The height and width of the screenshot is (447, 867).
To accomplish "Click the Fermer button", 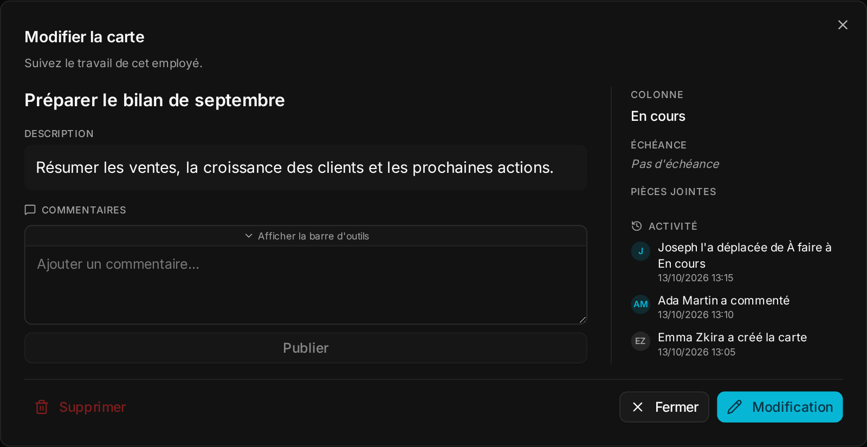I will (664, 407).
